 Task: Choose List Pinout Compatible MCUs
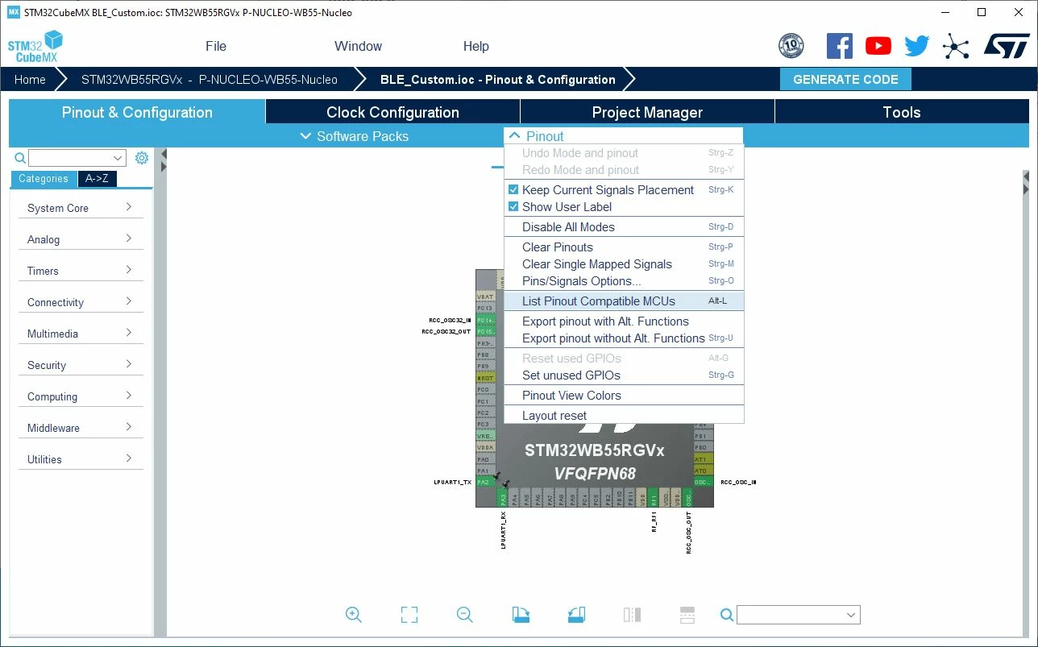pyautogui.click(x=623, y=301)
